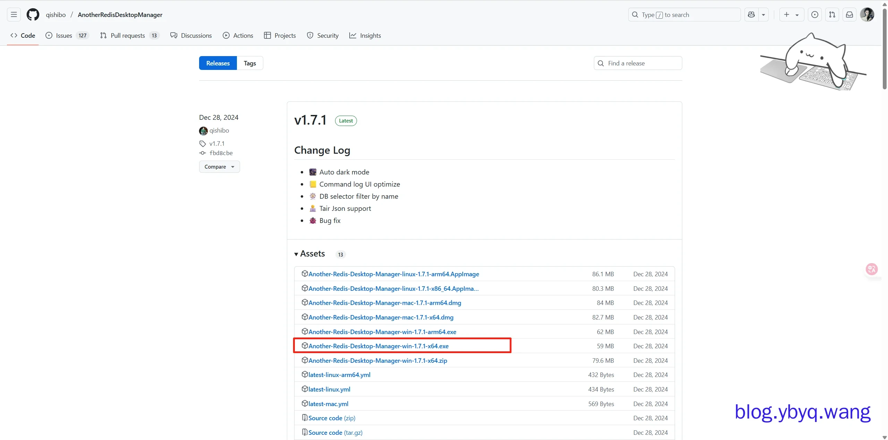The width and height of the screenshot is (888, 440).
Task: Select the 'Auto dark mode' changelog item
Action: click(x=344, y=172)
